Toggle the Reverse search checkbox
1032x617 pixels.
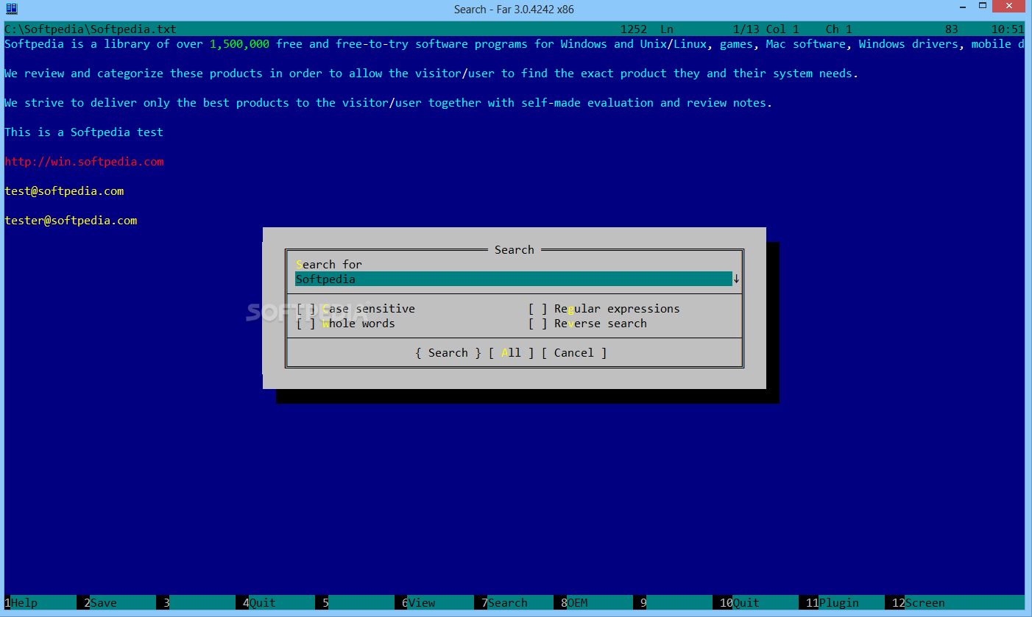click(x=587, y=324)
